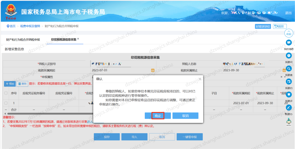Click the 序号 column header
295x149 pixels.
click(x=14, y=93)
